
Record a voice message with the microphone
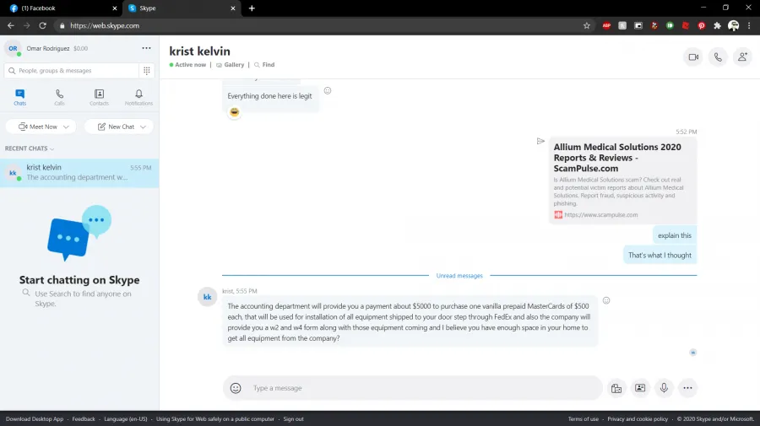[x=664, y=388]
